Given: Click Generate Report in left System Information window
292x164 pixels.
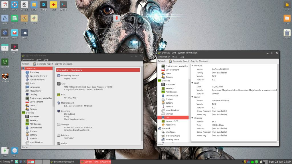Looking at the screenshot, I should coord(43,64).
